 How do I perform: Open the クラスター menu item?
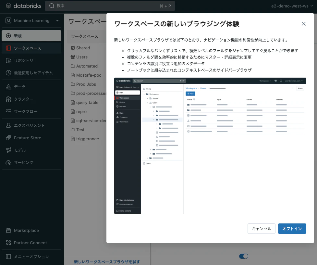pos(31,99)
